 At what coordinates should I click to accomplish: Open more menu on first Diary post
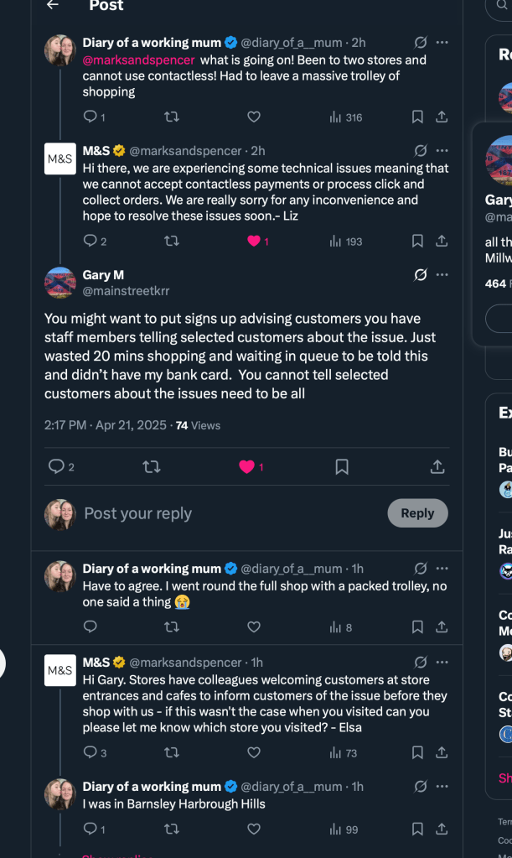click(x=442, y=43)
